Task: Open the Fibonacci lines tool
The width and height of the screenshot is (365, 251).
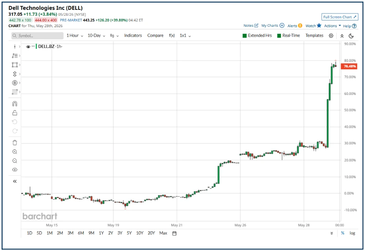Action: (15, 55)
